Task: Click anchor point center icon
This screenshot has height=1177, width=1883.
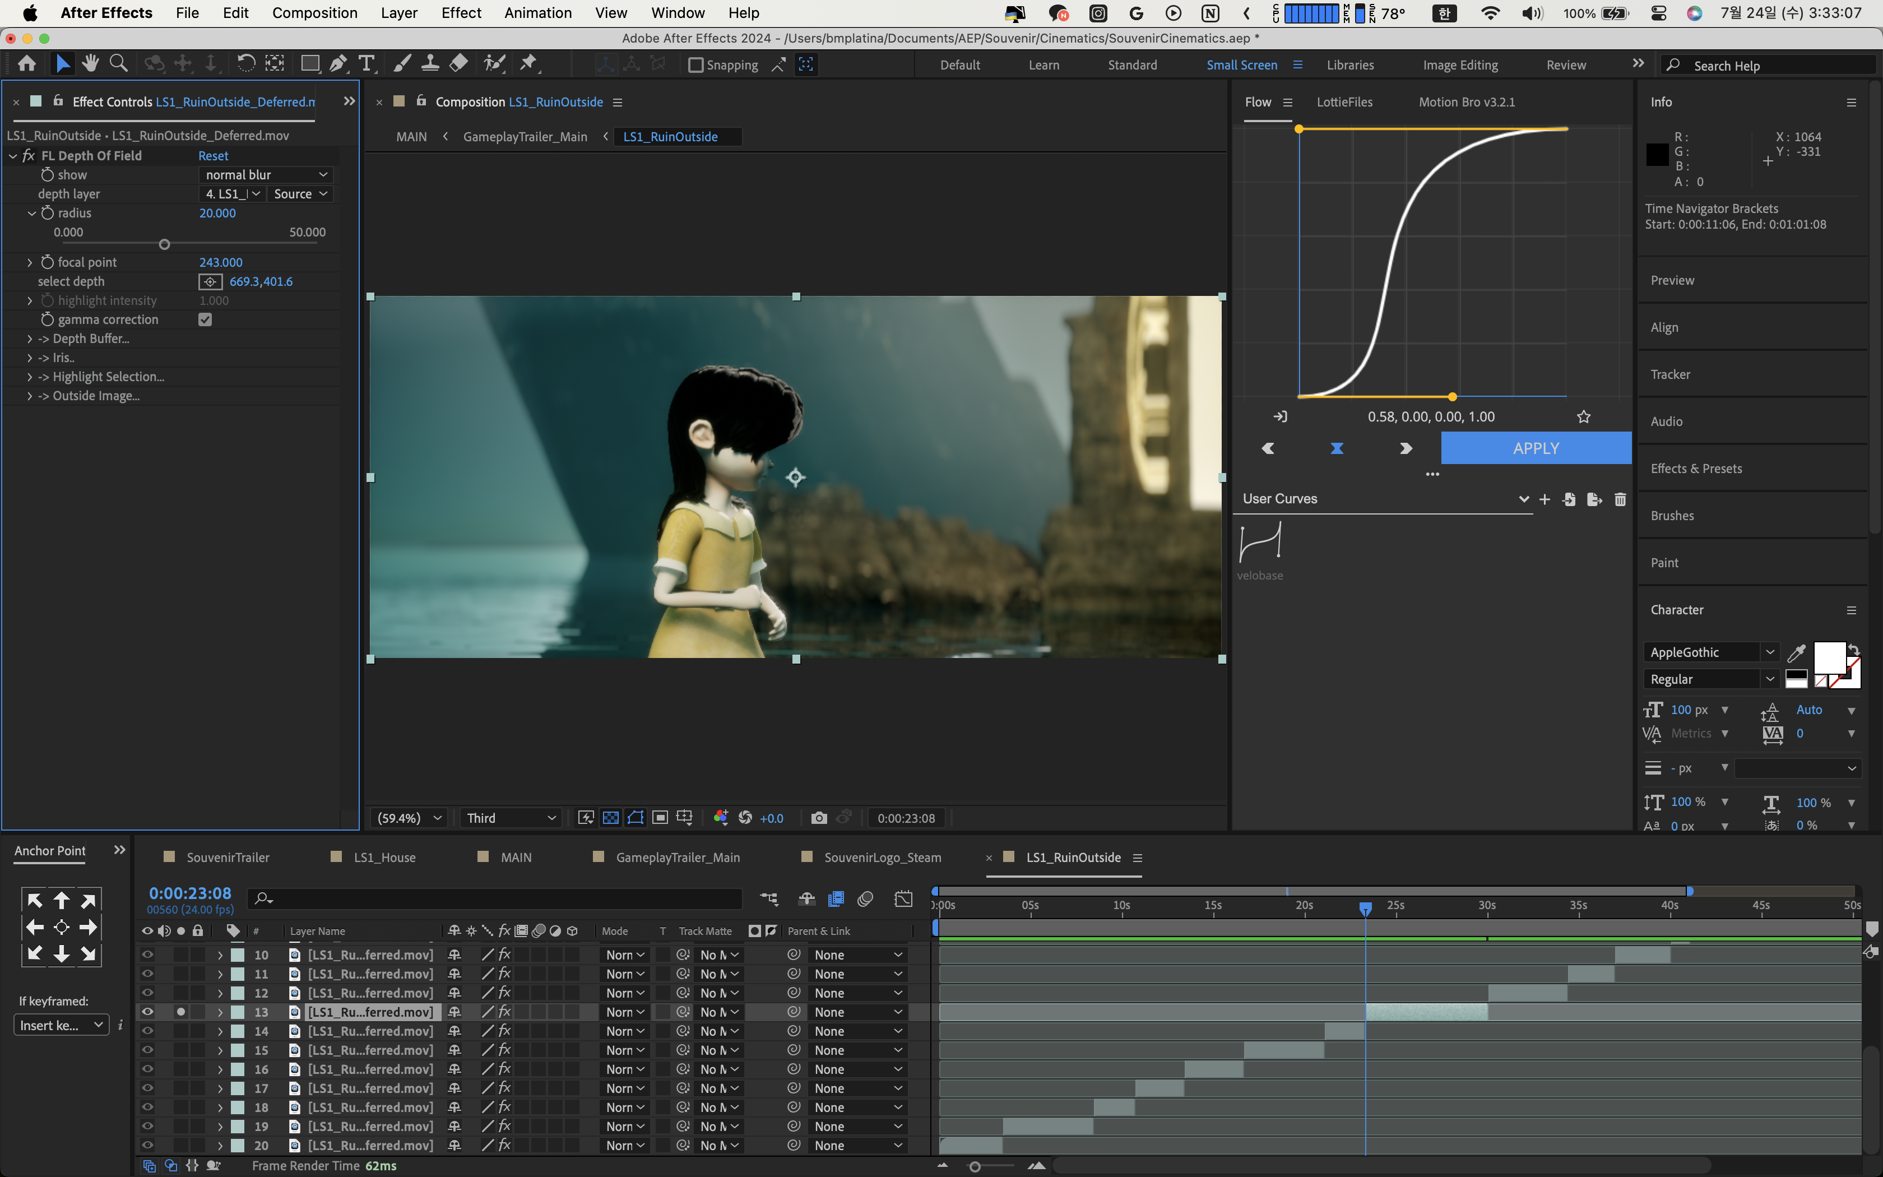Action: tap(62, 927)
